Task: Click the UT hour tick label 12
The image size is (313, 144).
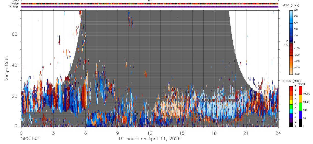Action: pos(150,133)
